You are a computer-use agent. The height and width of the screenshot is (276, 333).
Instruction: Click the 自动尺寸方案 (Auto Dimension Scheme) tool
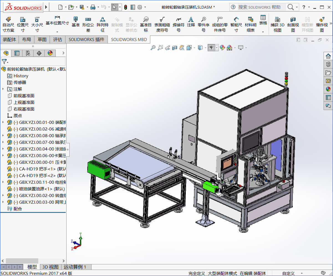(x=8, y=24)
